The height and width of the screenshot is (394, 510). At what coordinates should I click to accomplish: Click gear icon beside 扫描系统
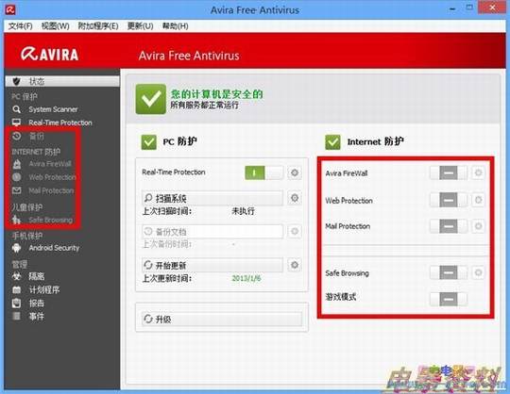(x=295, y=198)
